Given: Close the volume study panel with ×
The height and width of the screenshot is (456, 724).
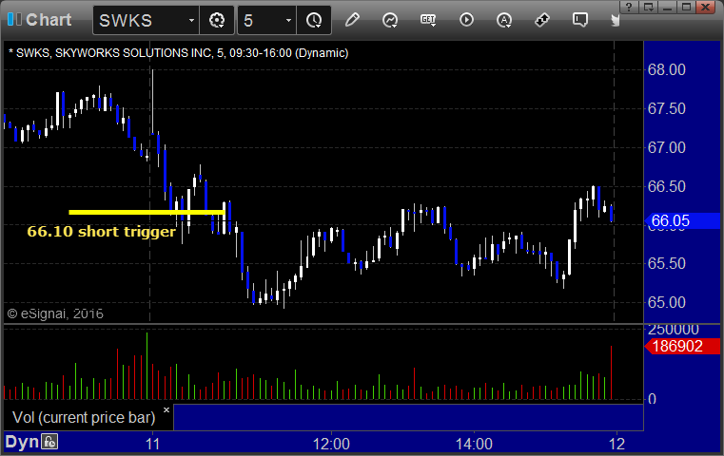Looking at the screenshot, I should tap(166, 409).
